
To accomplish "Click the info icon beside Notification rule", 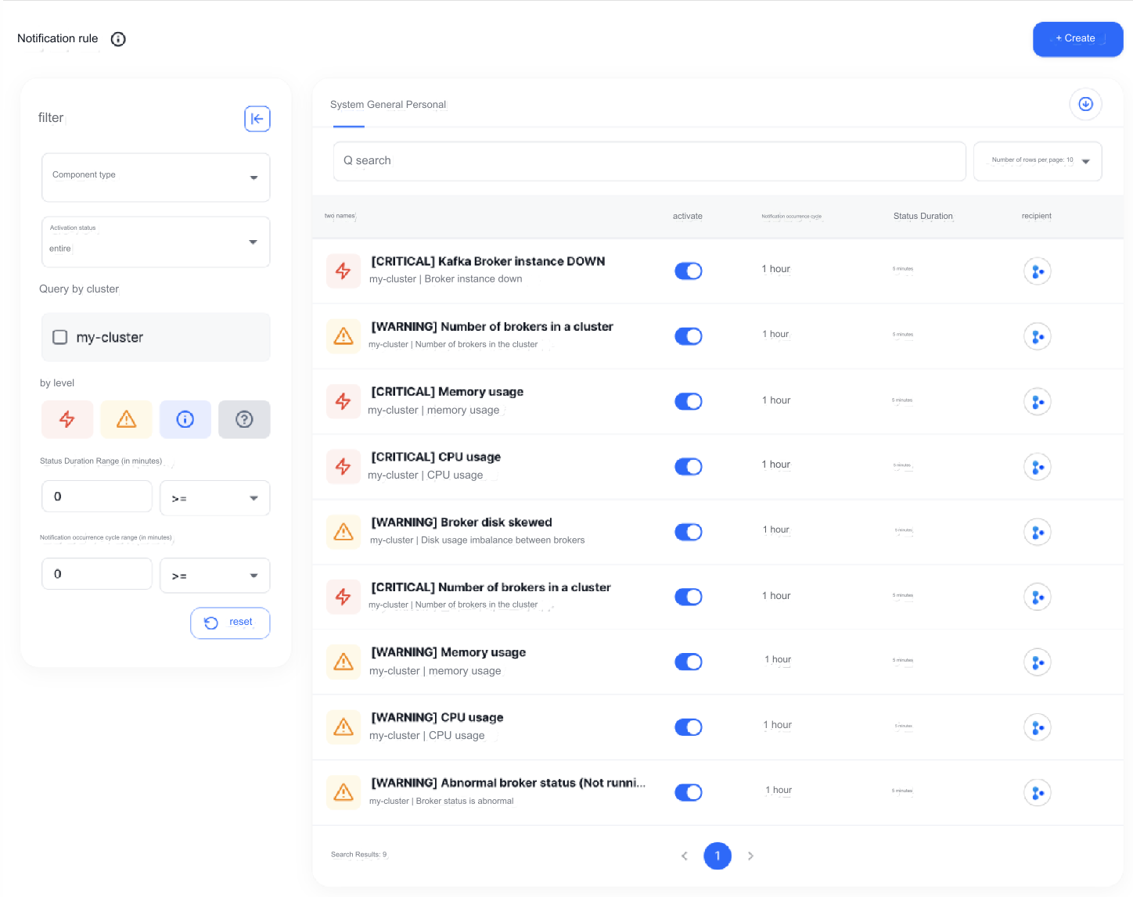I will click(x=118, y=39).
